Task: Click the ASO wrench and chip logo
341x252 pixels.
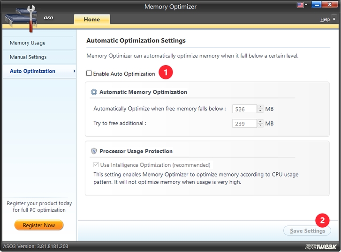Action: (21, 19)
